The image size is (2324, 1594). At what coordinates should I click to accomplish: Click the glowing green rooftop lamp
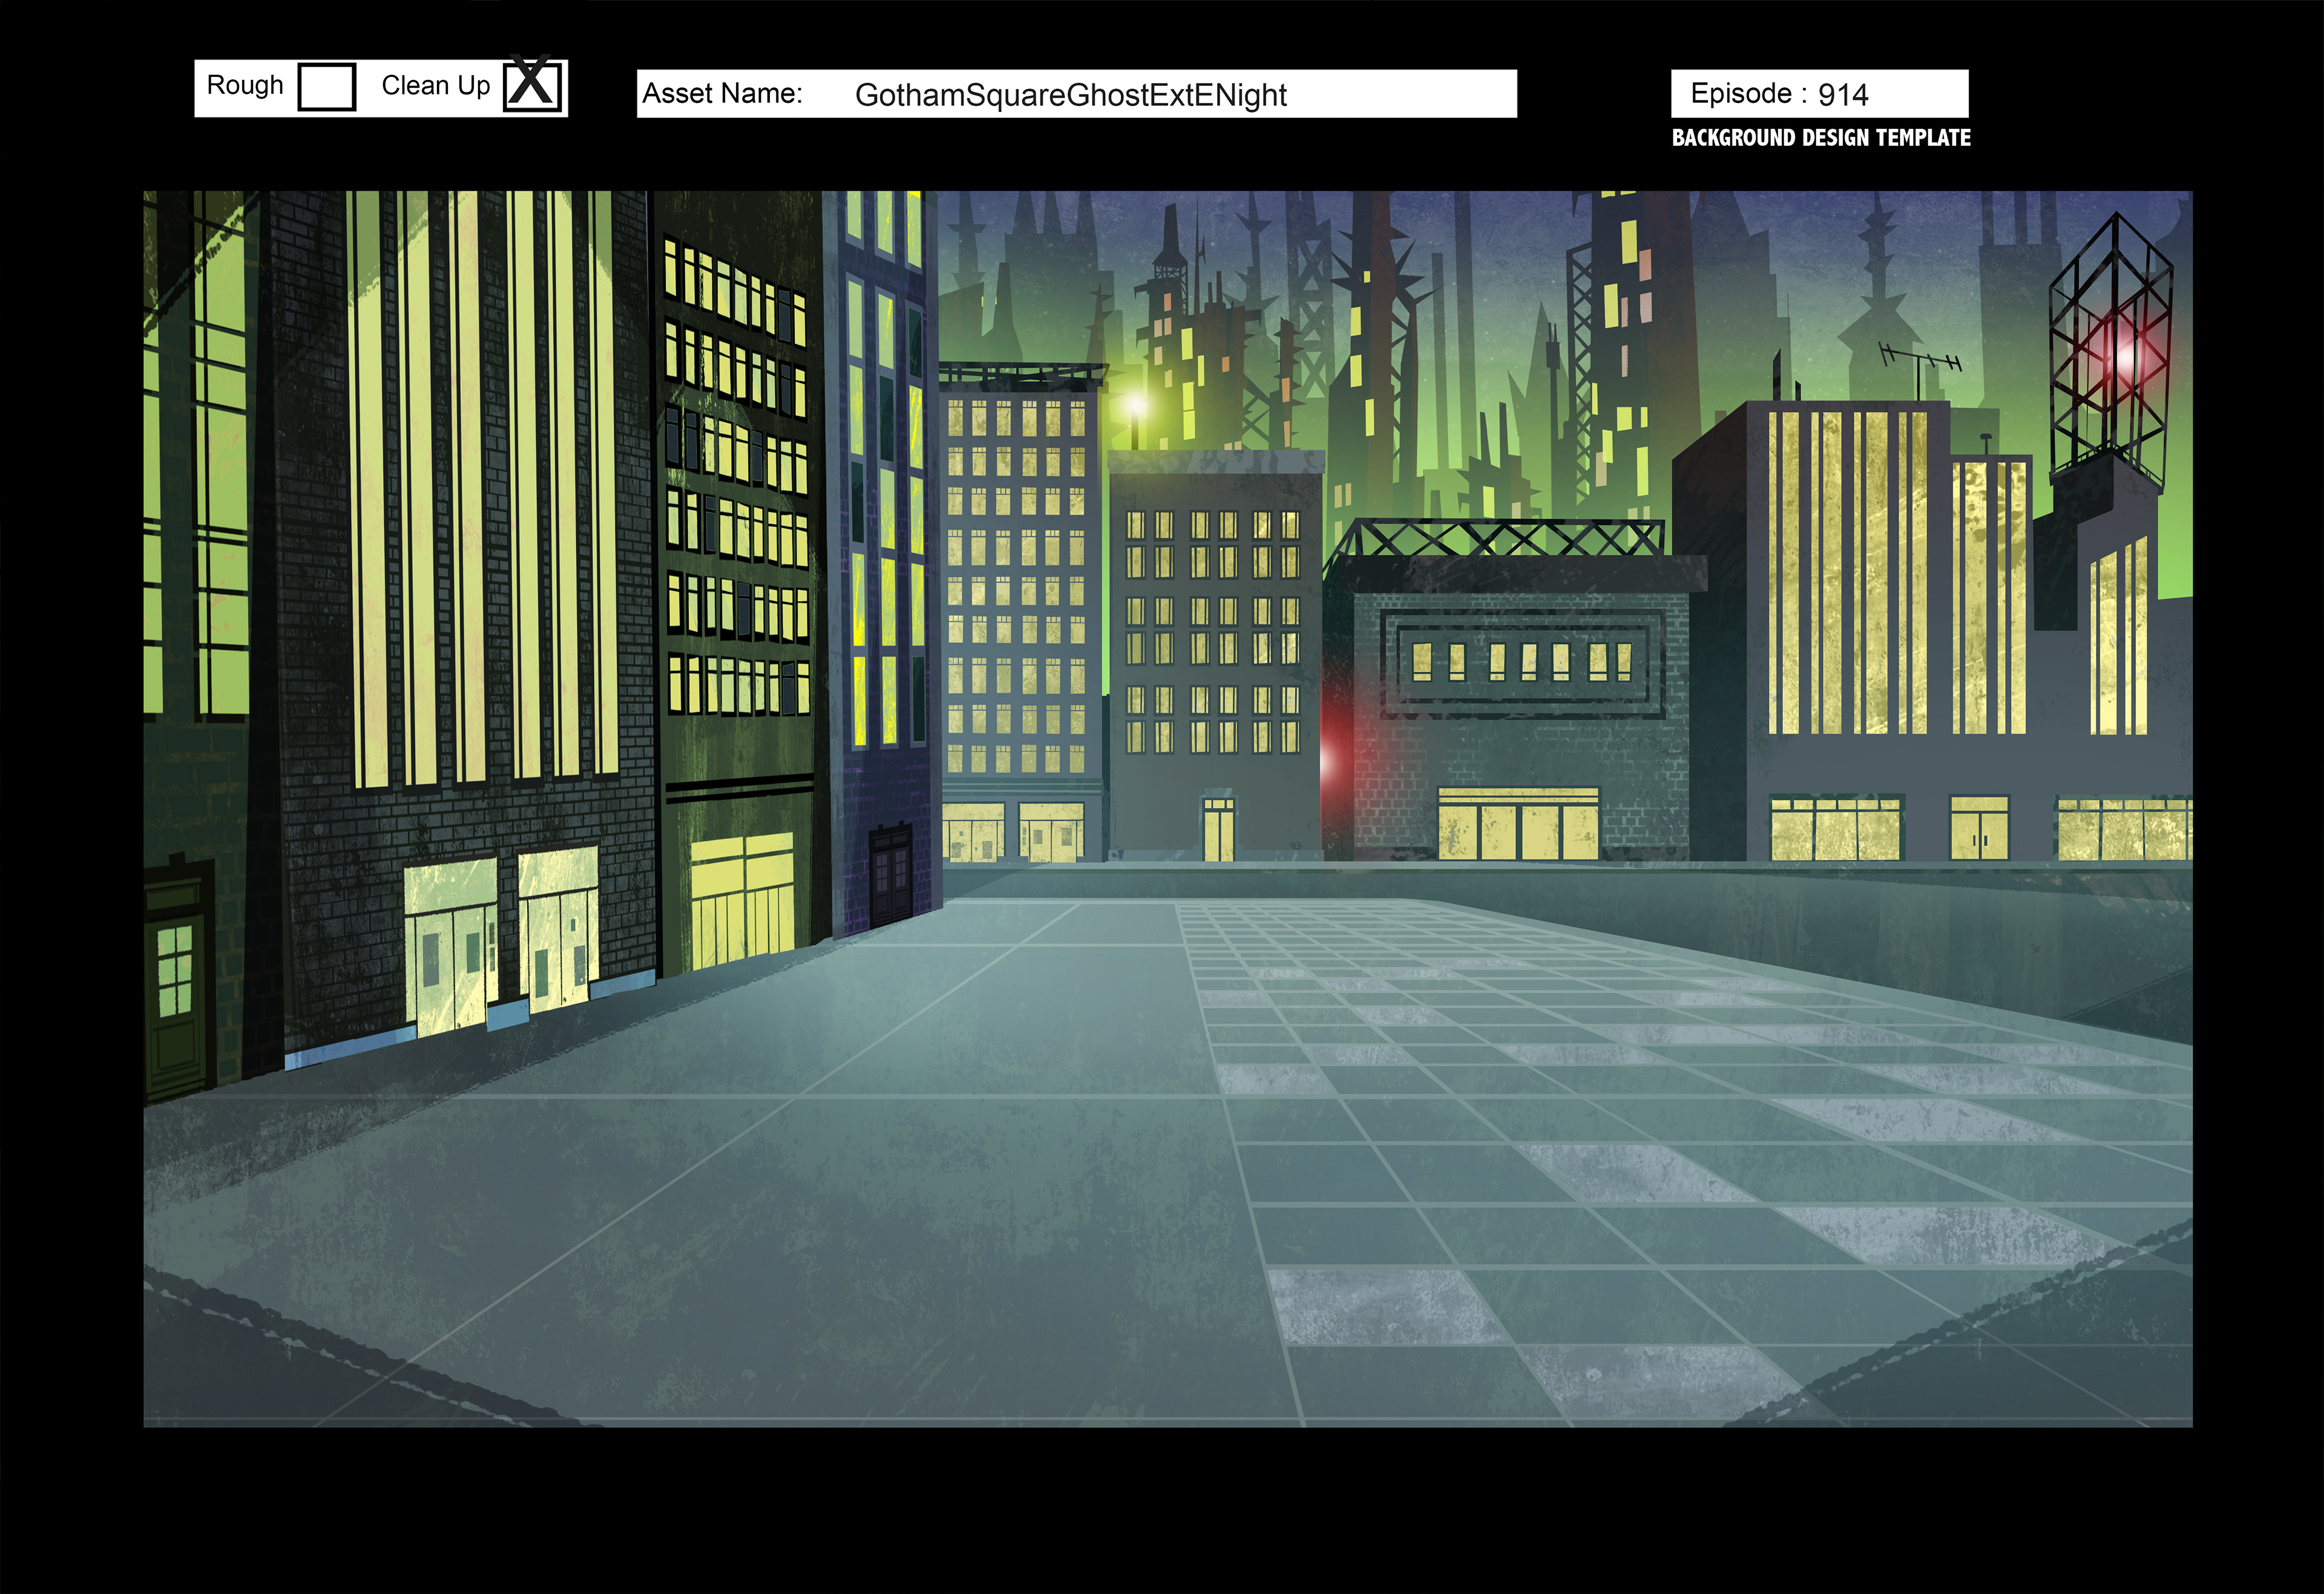tap(1135, 405)
